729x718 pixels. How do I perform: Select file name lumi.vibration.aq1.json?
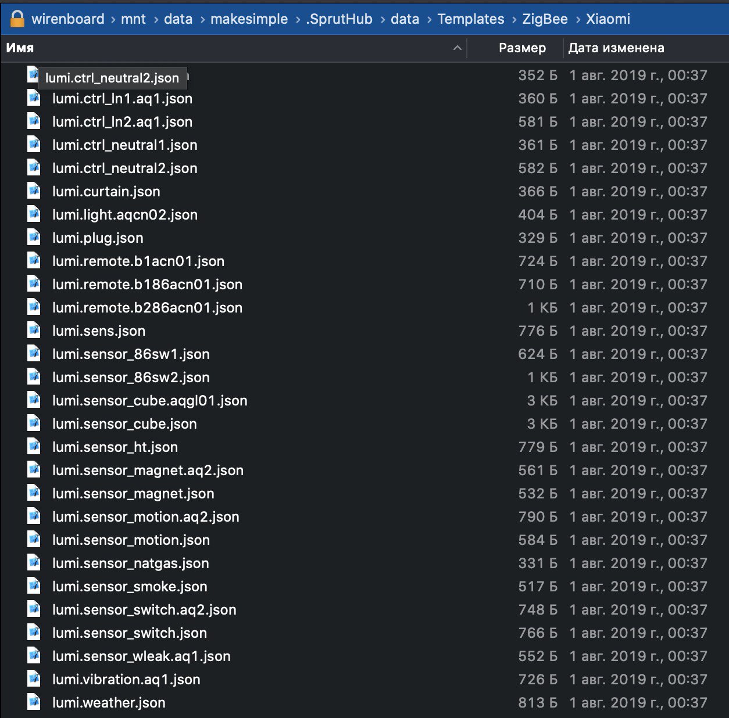[126, 680]
